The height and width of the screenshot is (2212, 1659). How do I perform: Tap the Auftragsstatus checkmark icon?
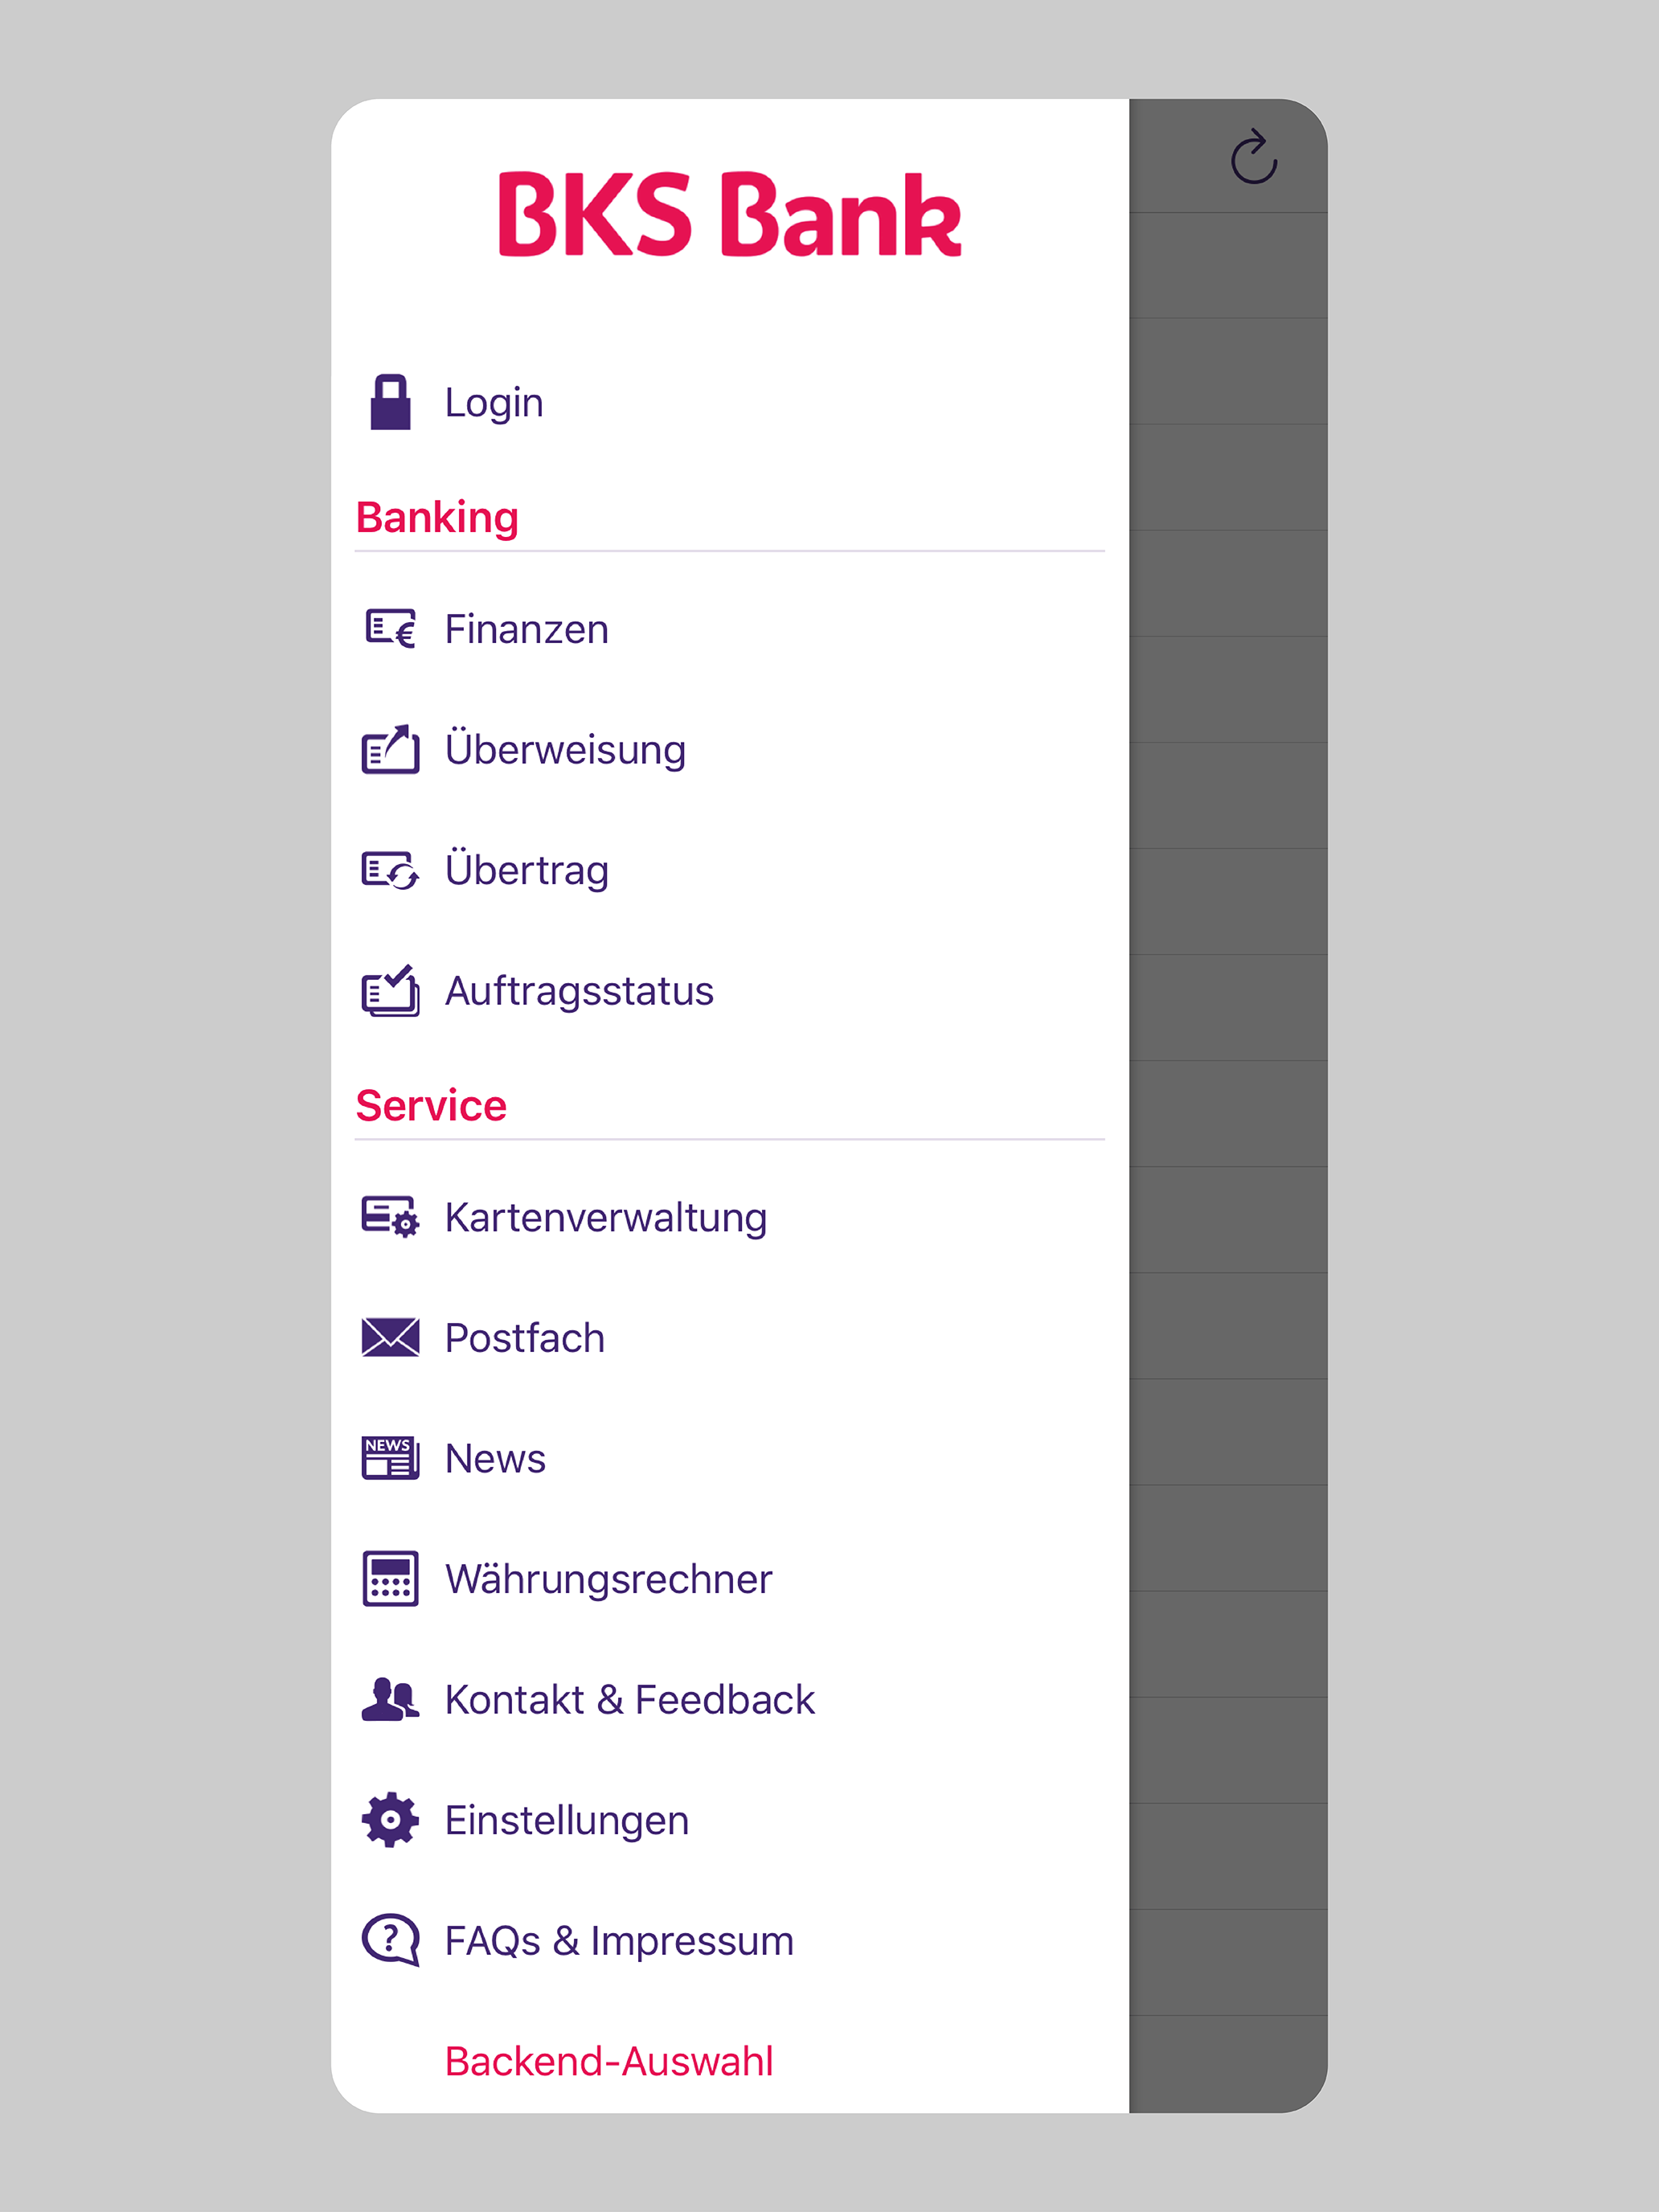click(x=390, y=990)
